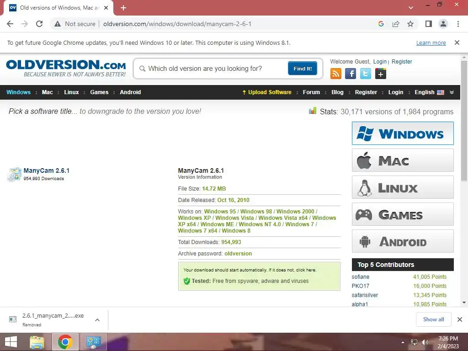
Task: Close the downloads bar
Action: [x=460, y=319]
